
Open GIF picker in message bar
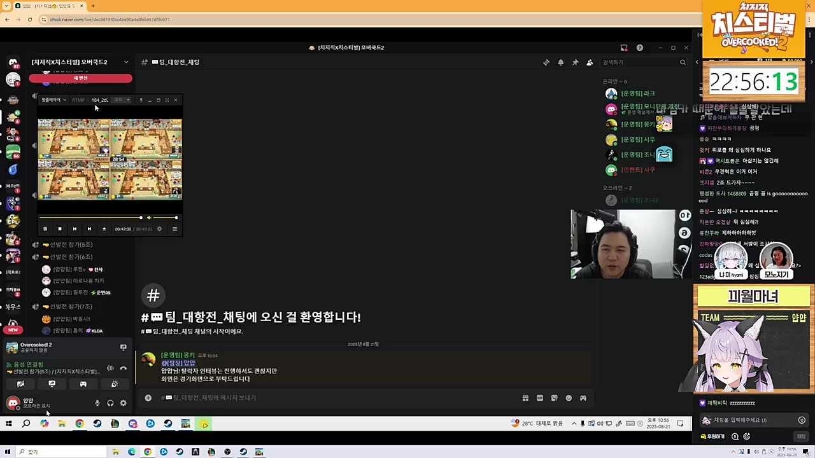(x=540, y=398)
